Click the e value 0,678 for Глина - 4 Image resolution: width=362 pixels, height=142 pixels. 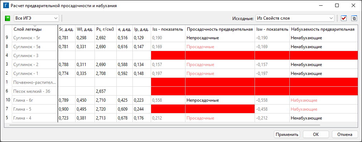click(x=122, y=118)
